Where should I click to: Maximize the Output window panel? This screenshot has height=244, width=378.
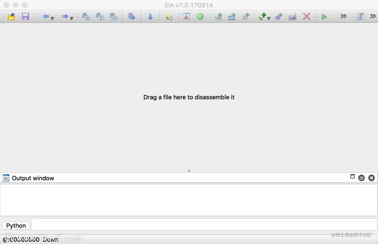(352, 177)
